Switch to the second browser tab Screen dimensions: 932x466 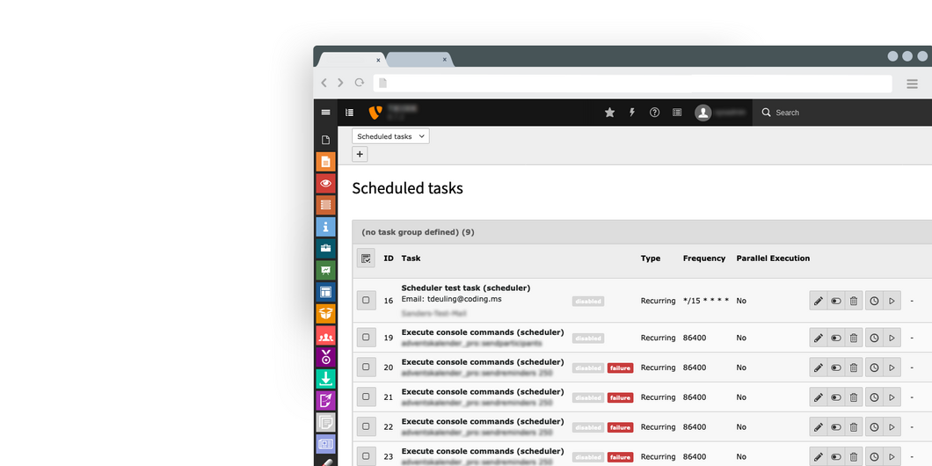click(418, 60)
